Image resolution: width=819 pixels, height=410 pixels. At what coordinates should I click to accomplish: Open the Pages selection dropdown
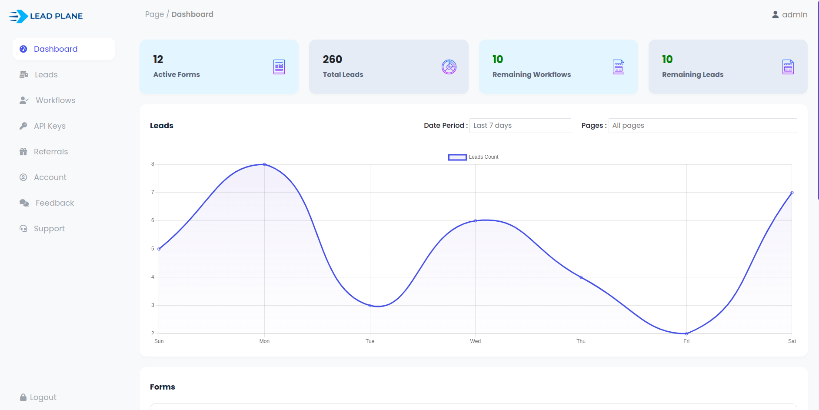pyautogui.click(x=702, y=125)
